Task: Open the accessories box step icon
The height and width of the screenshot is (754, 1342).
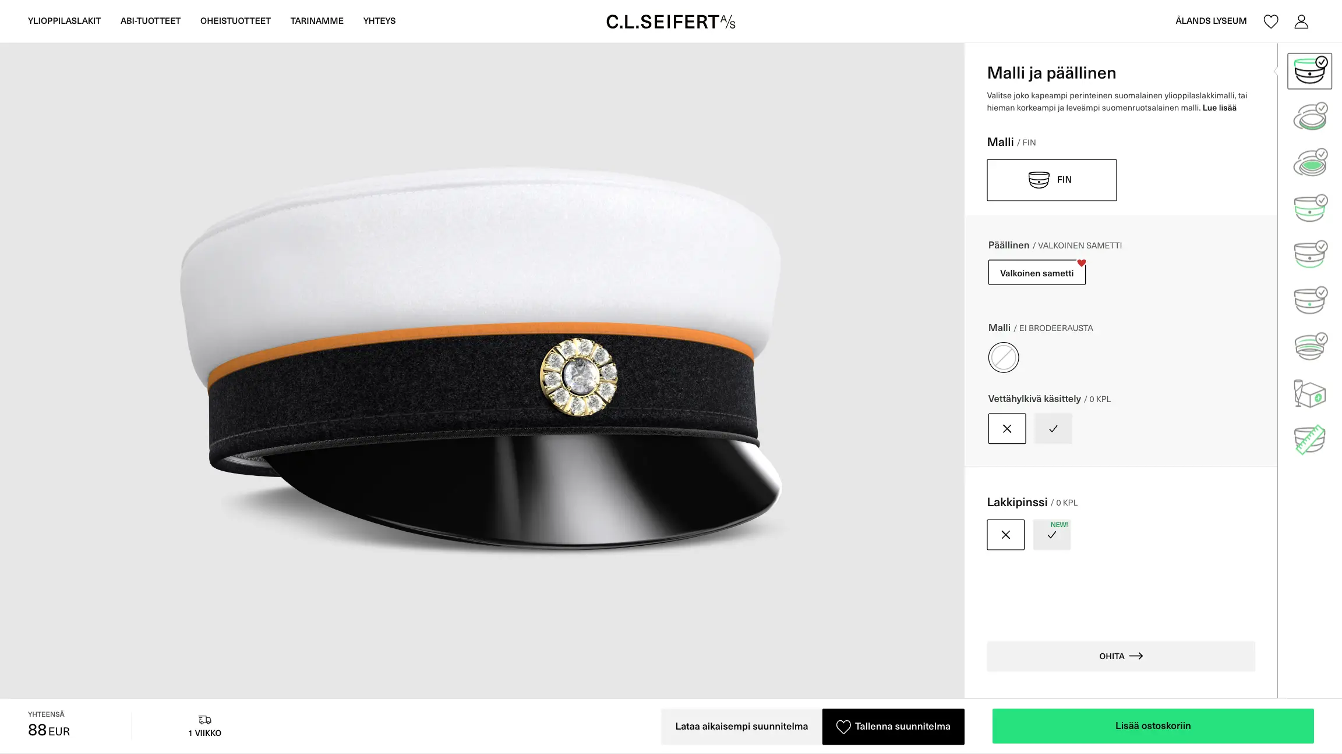Action: pos(1309,393)
